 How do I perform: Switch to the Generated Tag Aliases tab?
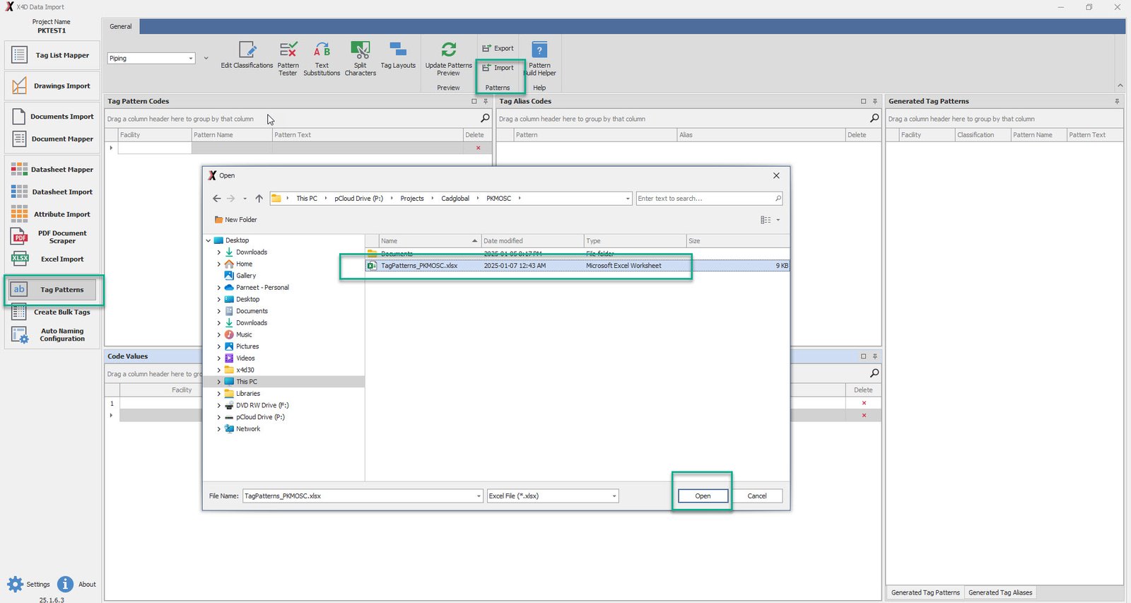coord(1000,592)
